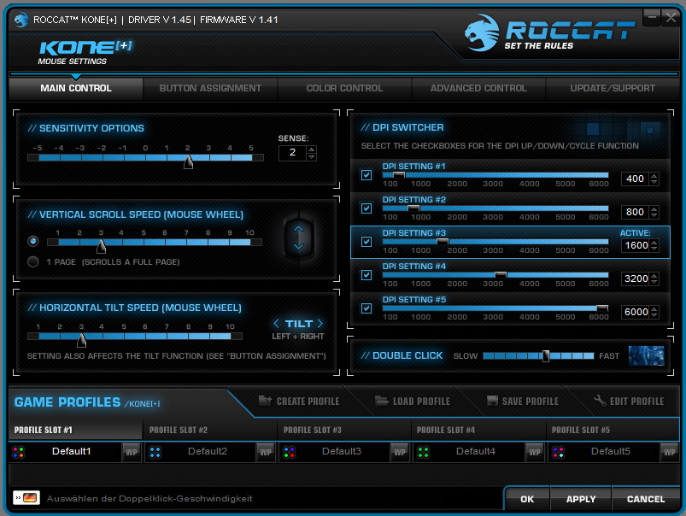Image resolution: width=686 pixels, height=516 pixels.
Task: Decrease the Sense value with down arrow
Action: [311, 156]
